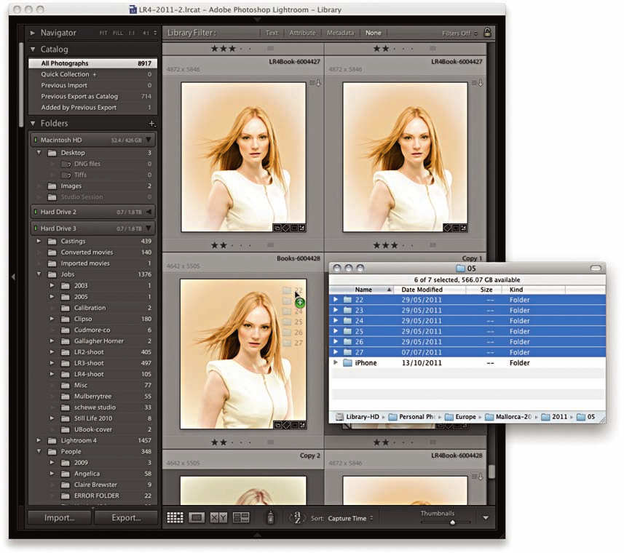Set Navigator zoom to 1:1
Image resolution: width=624 pixels, height=553 pixels.
132,33
